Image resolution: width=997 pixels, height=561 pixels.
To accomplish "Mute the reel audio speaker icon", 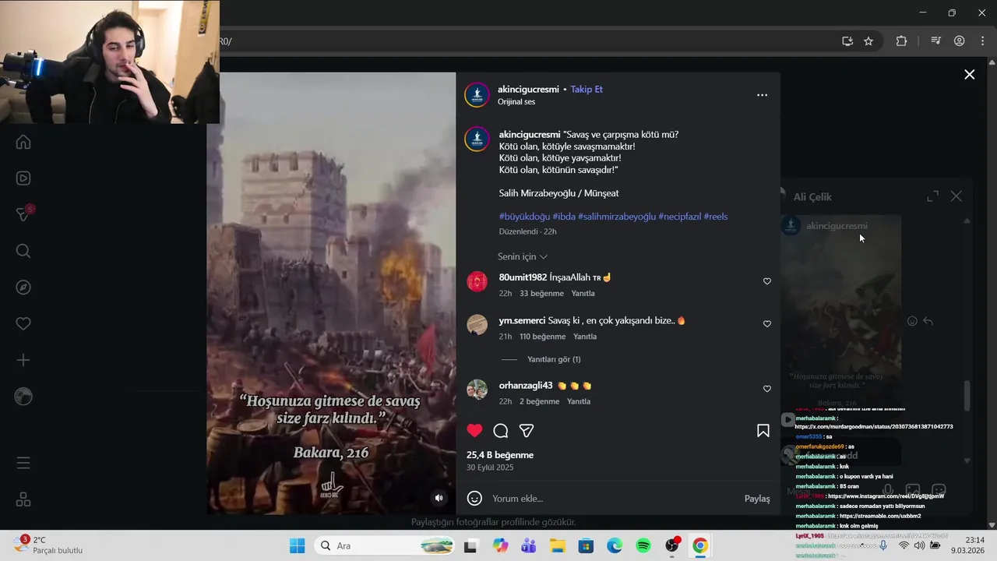I will point(439,498).
